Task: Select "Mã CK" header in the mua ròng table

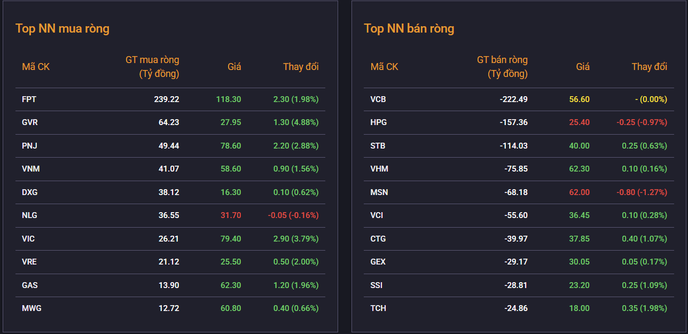Action: tap(36, 67)
